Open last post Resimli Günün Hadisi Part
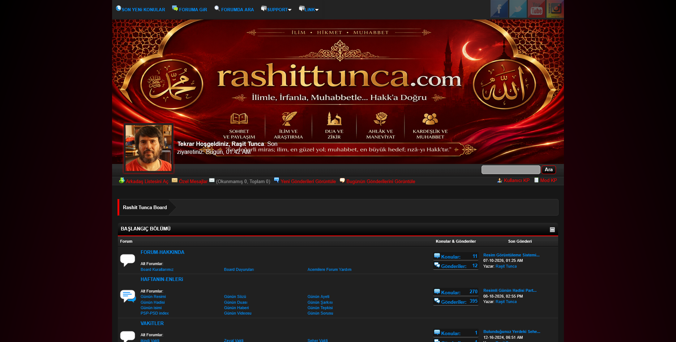The width and height of the screenshot is (676, 342). coord(510,291)
